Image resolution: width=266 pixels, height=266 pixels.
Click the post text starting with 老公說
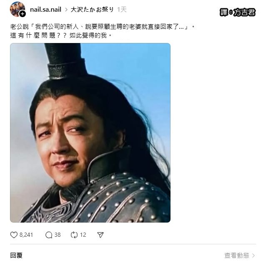[103, 27]
